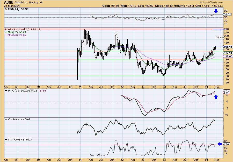Click the 74.3 SCTR value tag

pos(226,144)
